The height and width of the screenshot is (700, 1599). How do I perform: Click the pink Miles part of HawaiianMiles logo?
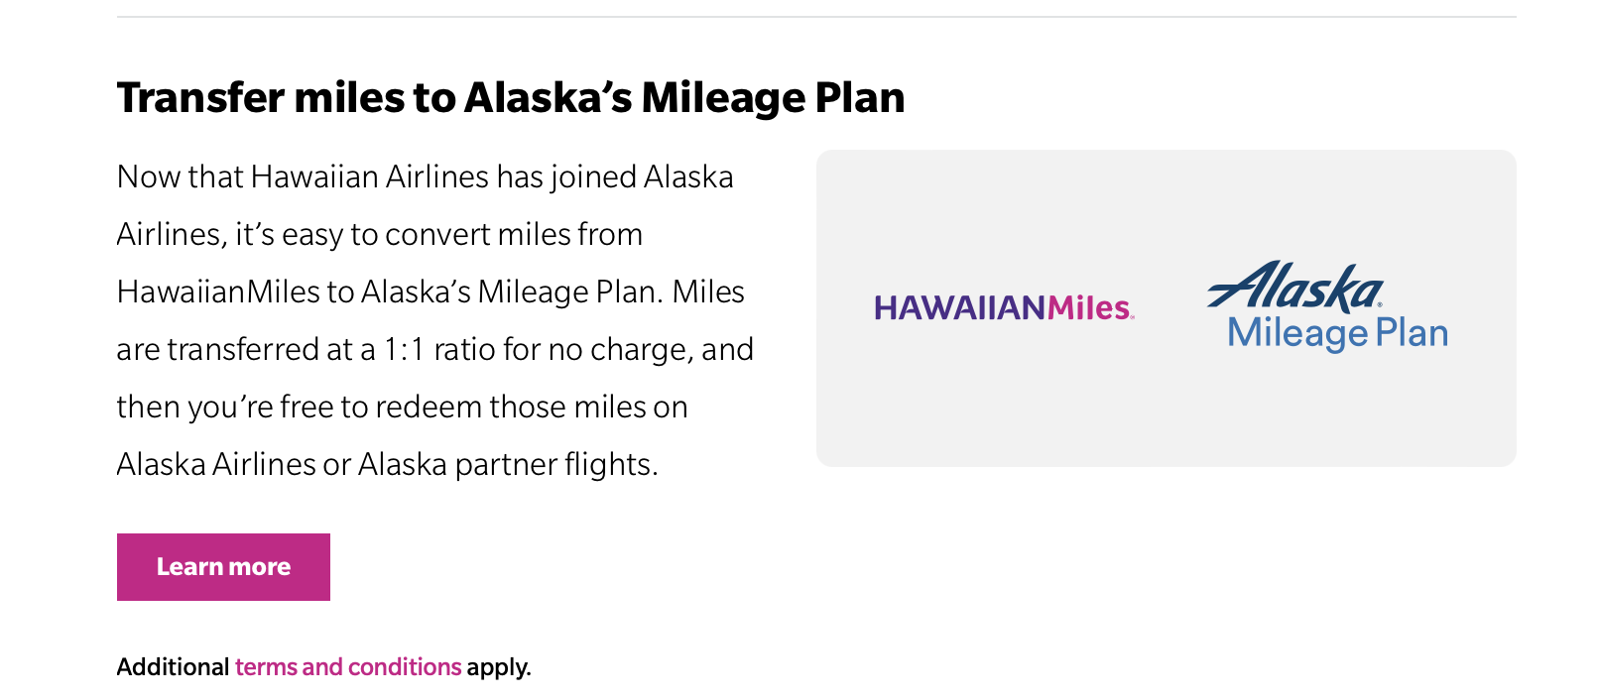click(x=1090, y=308)
